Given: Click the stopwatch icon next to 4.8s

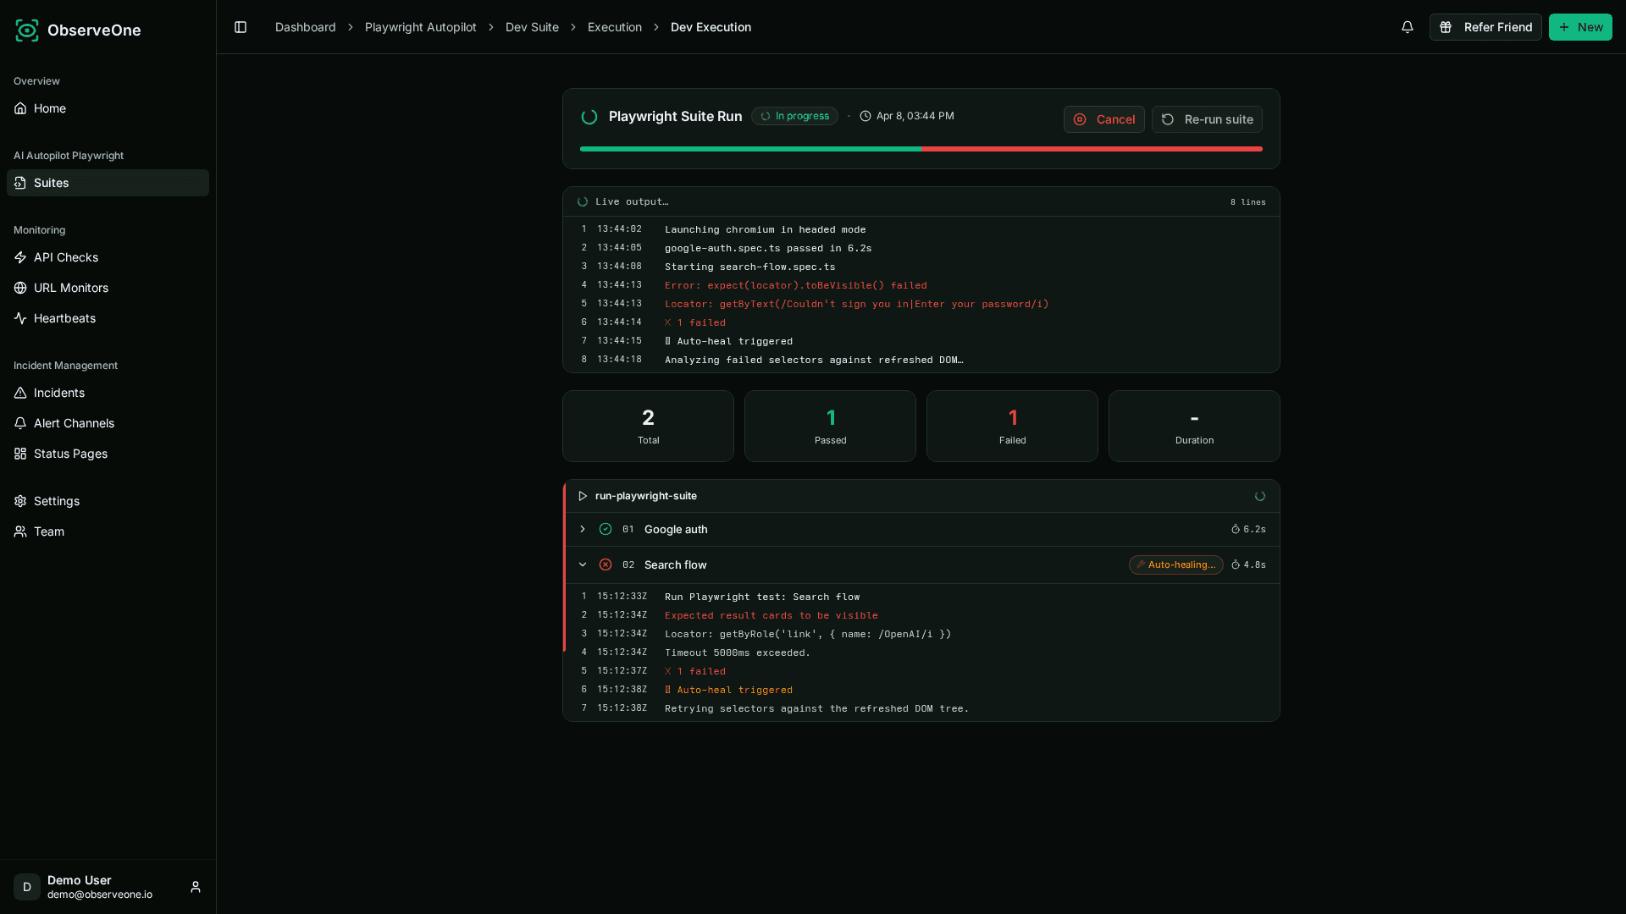Looking at the screenshot, I should tap(1236, 564).
